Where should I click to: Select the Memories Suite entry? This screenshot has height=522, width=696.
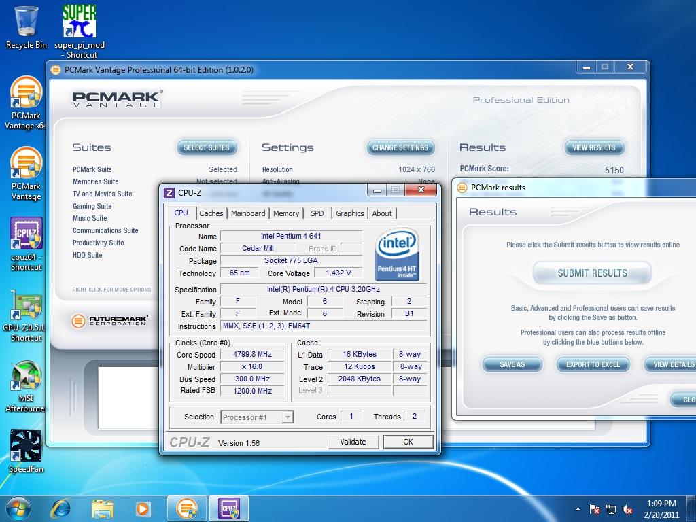[95, 181]
